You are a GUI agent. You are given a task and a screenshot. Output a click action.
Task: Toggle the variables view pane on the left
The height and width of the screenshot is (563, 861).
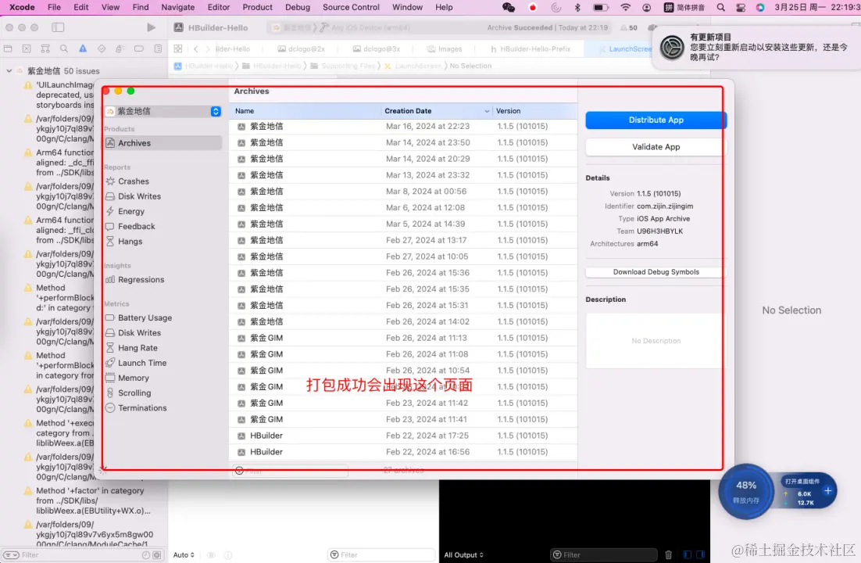[688, 554]
